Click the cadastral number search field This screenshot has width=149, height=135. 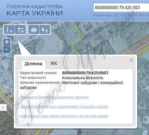click(121, 7)
